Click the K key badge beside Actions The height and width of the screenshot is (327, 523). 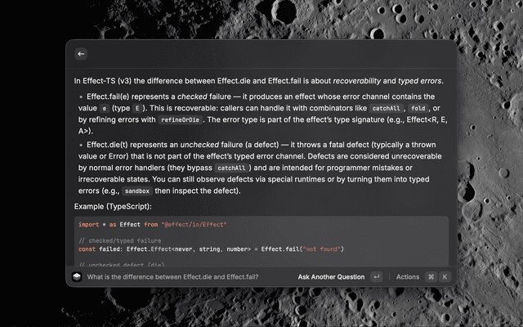pos(445,276)
